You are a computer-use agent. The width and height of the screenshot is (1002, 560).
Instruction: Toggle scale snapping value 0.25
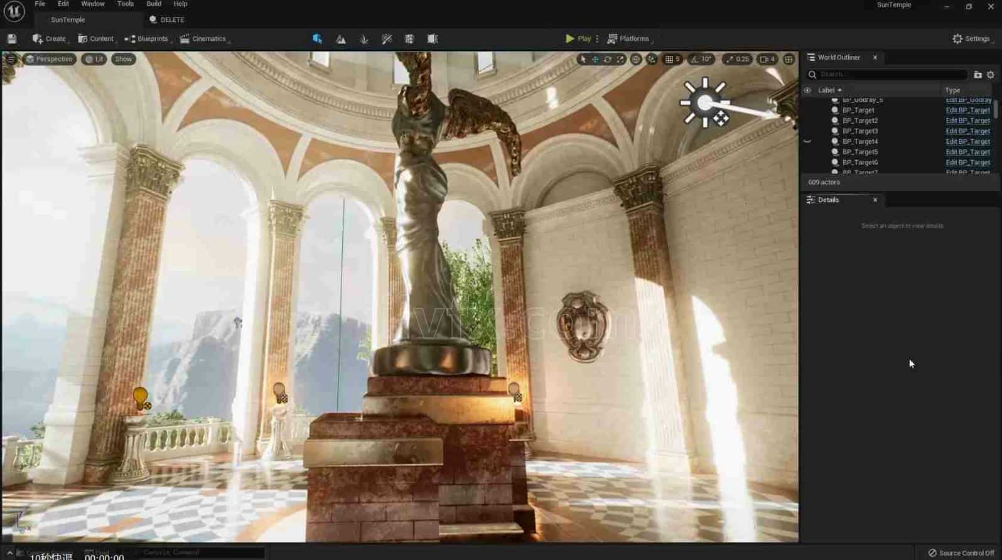[x=737, y=59]
